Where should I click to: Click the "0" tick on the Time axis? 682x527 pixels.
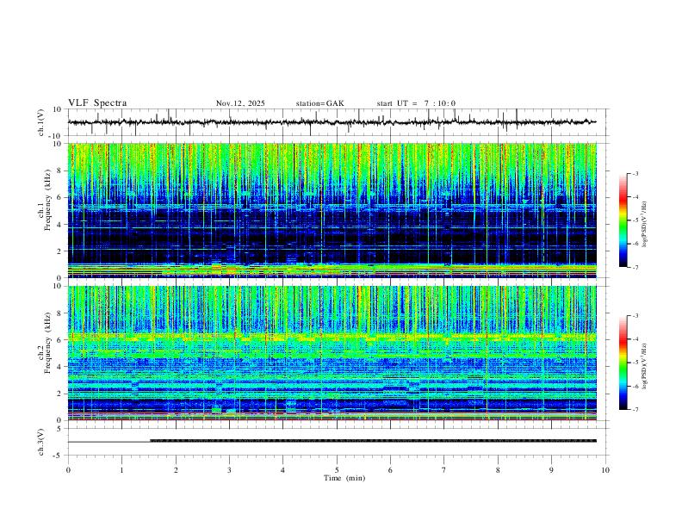coord(68,470)
